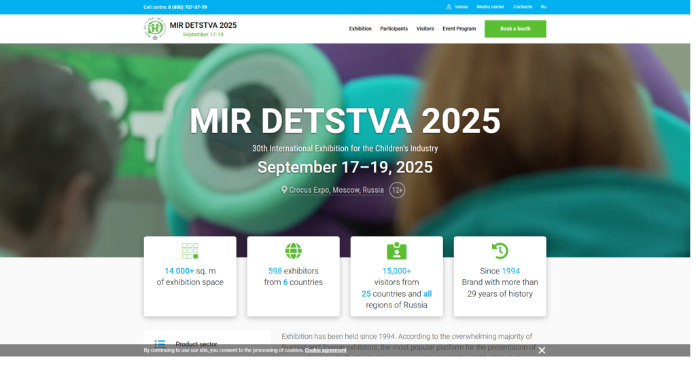Click the MIR DETSTVA 2025 header title
Screen dimensions: 696x391
point(205,26)
